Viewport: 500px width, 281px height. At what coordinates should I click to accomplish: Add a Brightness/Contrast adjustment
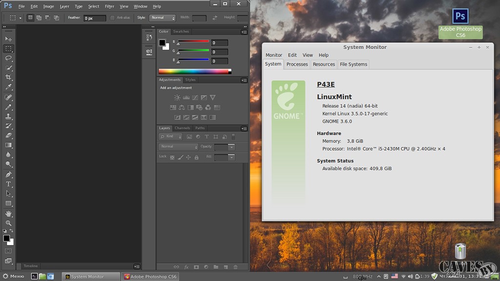tap(177, 98)
